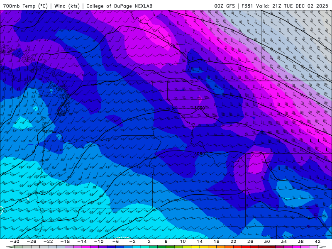Click the 3030 height contour label
The width and height of the screenshot is (332, 249).
pyautogui.click(x=200, y=108)
